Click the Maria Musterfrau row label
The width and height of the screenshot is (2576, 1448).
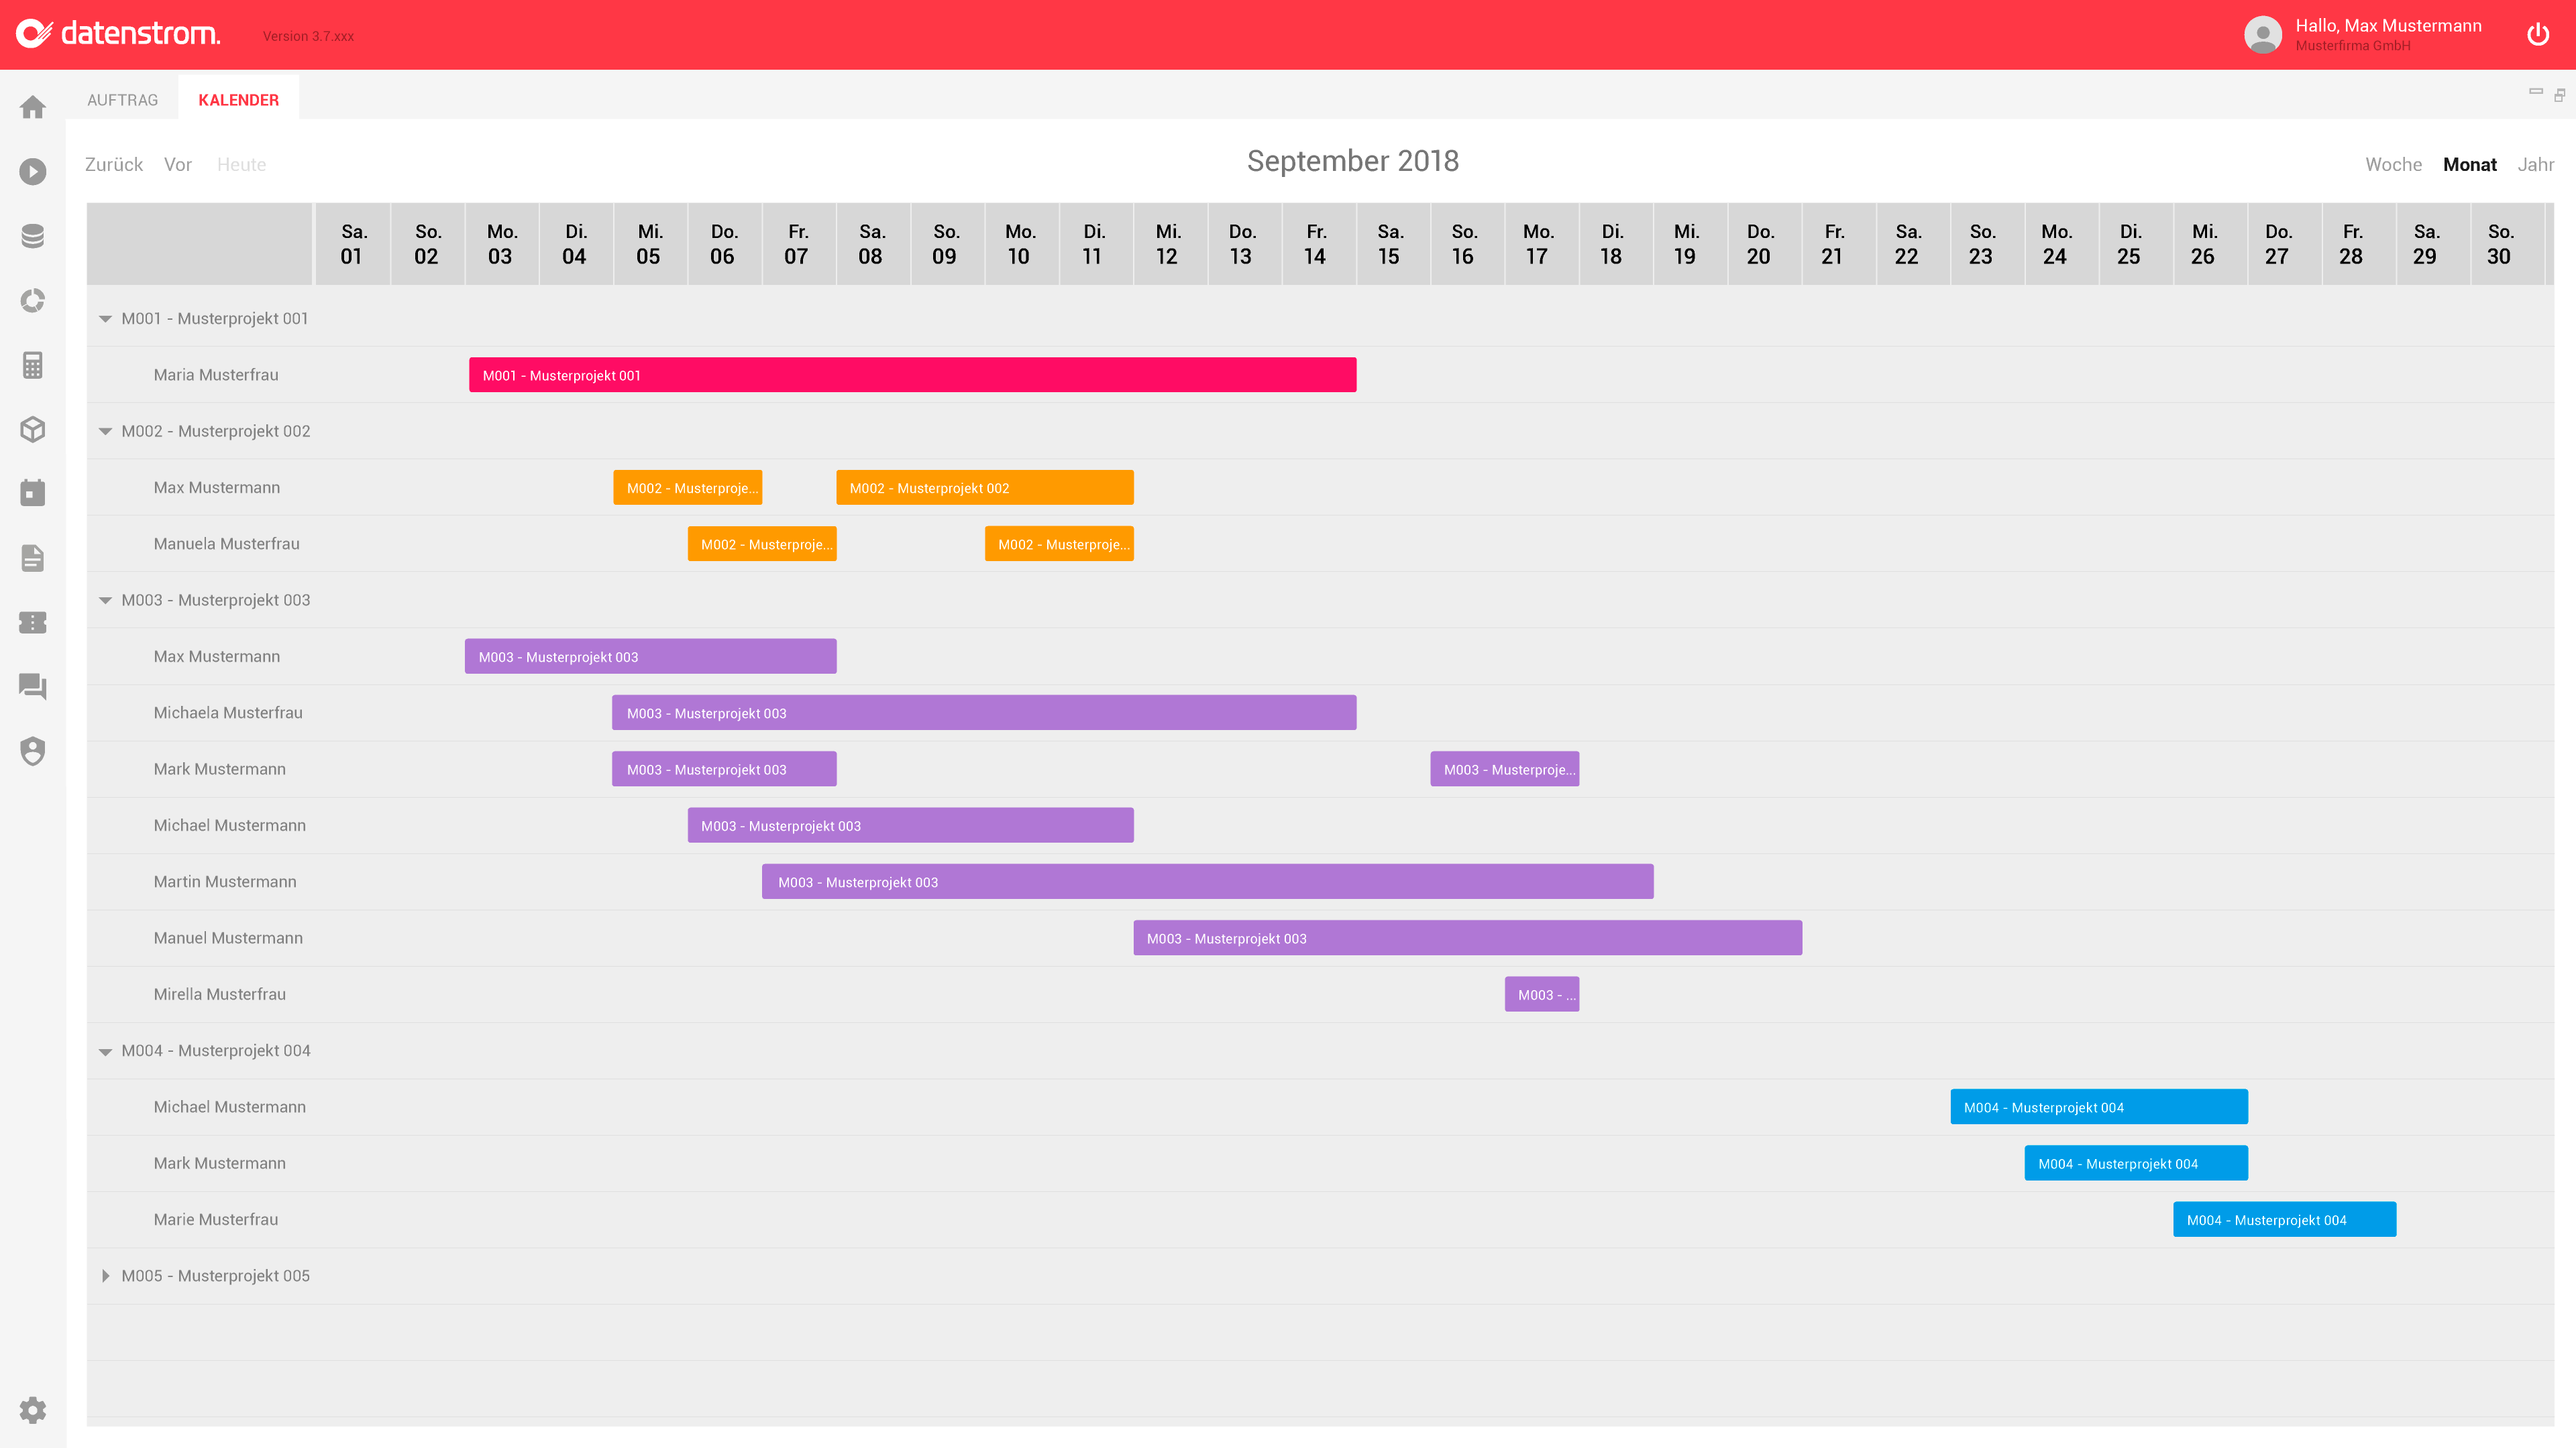[216, 375]
